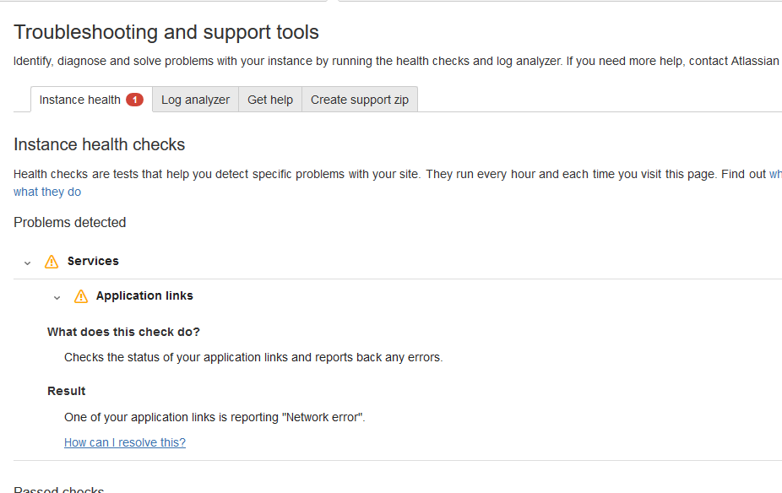Viewport: 782px width, 493px height.
Task: Click the red notification badge on Instance health
Action: click(x=134, y=100)
